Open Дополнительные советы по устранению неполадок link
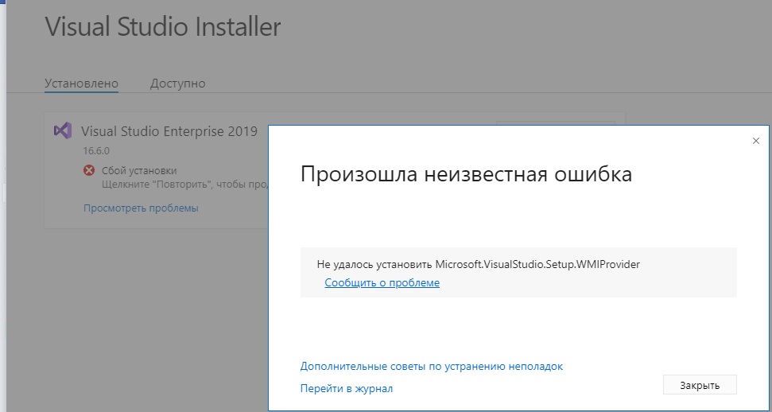This screenshot has height=412, width=772. click(x=431, y=367)
